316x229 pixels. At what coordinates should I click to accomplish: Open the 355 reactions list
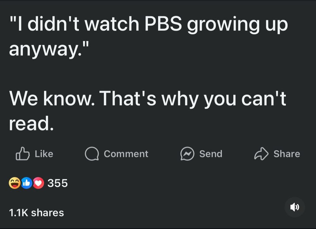pos(58,183)
